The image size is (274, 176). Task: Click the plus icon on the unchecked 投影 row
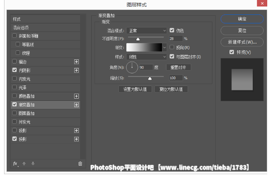[x=76, y=131]
